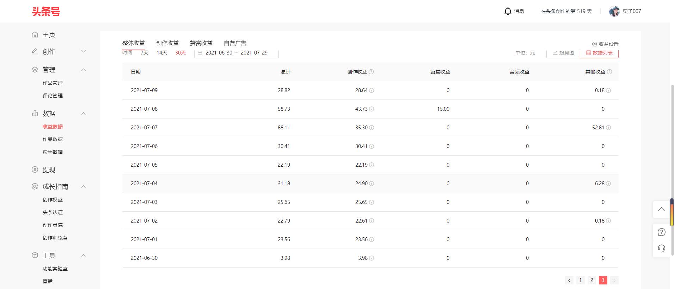Click info icon next to 35.30
The image size is (675, 289).
[x=372, y=128]
